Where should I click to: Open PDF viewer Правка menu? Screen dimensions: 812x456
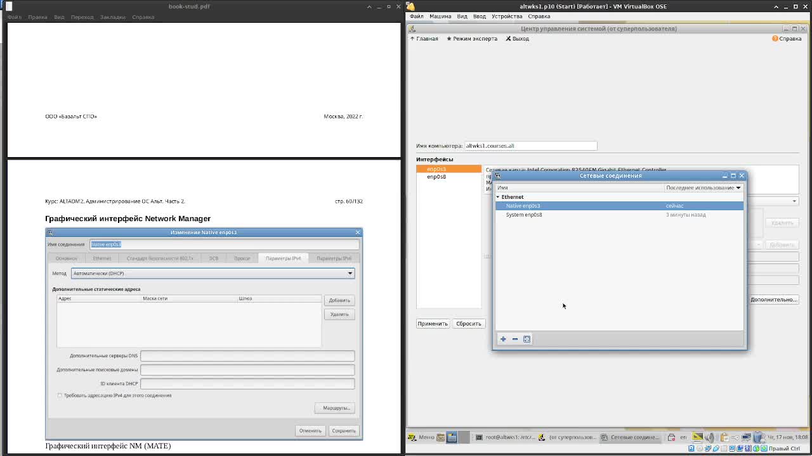(x=37, y=17)
